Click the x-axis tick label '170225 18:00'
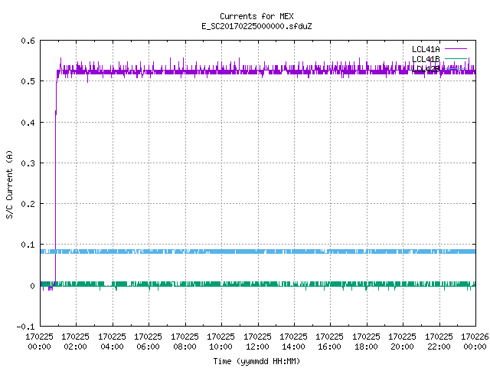Screen dimensions: 490x368 tap(366, 342)
